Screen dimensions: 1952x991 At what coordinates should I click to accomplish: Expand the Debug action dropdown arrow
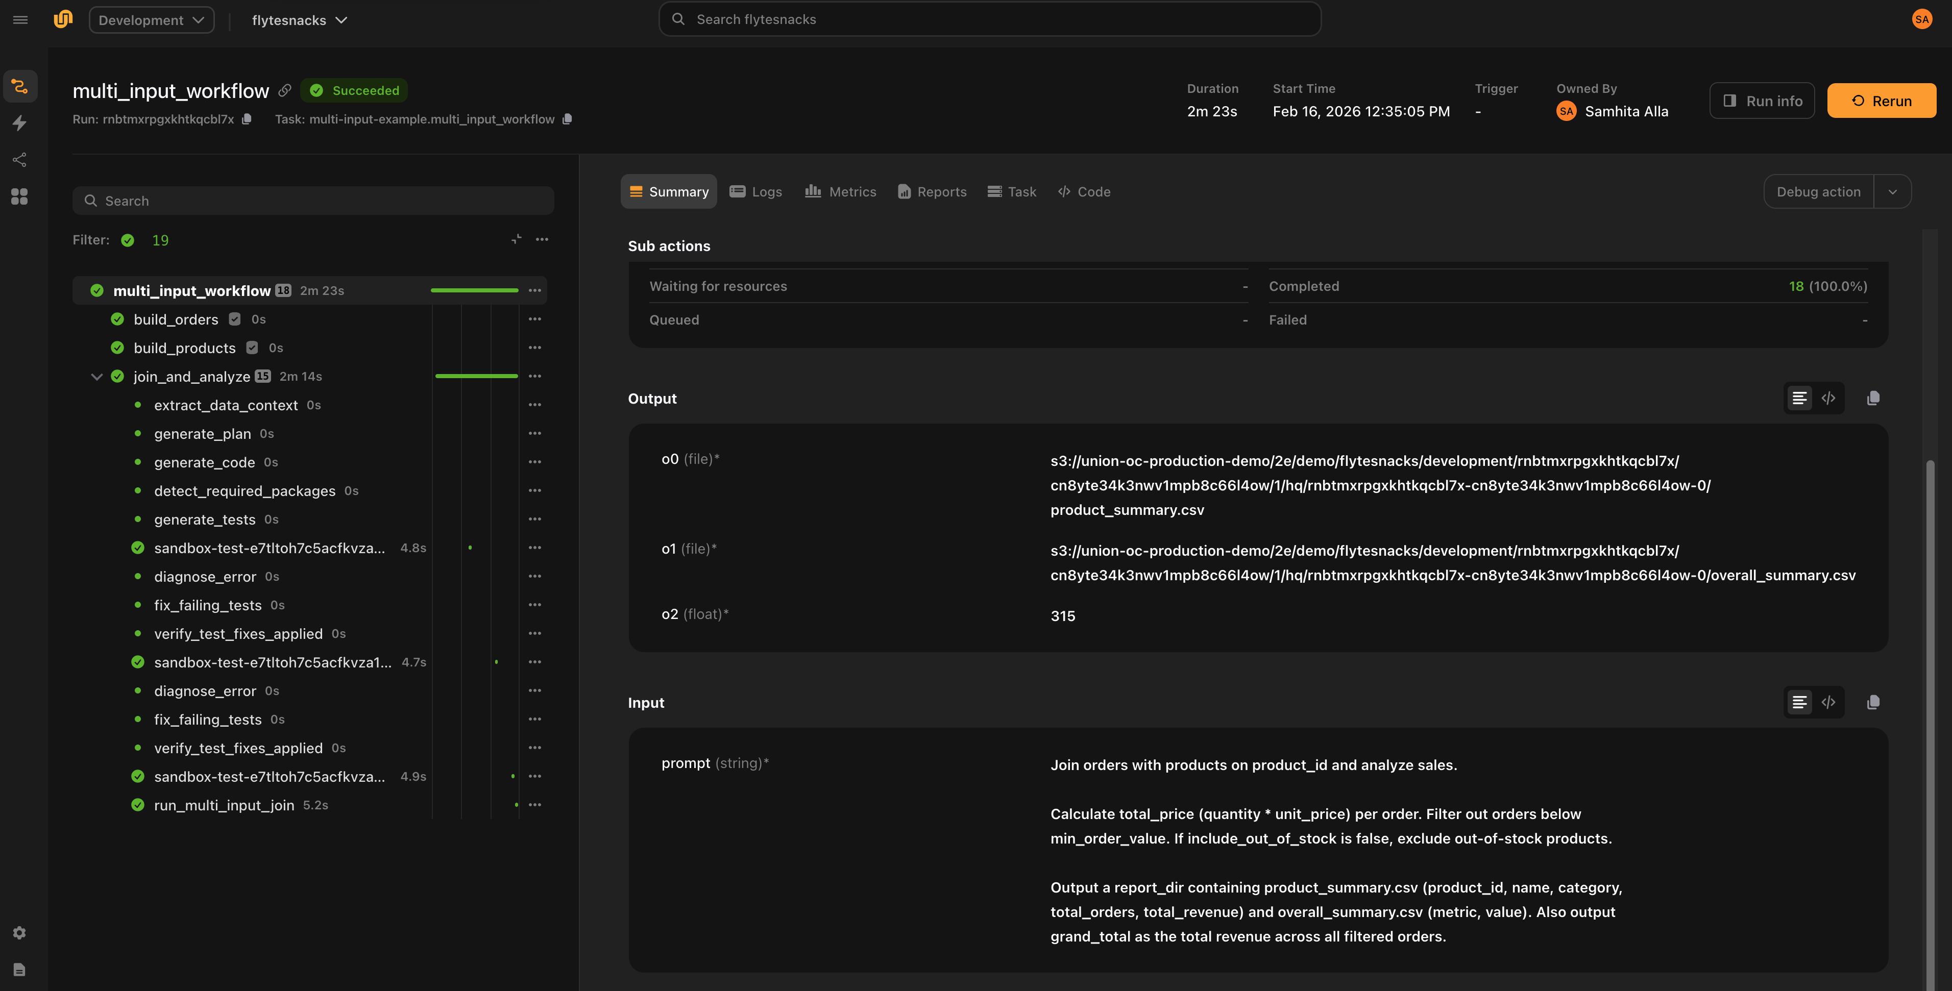click(1892, 192)
